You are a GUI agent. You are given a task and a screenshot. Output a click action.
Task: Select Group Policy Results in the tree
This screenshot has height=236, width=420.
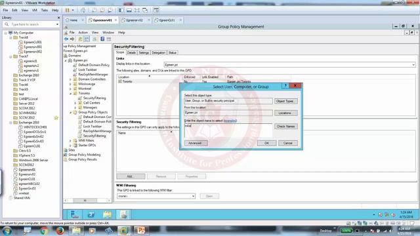click(x=83, y=159)
